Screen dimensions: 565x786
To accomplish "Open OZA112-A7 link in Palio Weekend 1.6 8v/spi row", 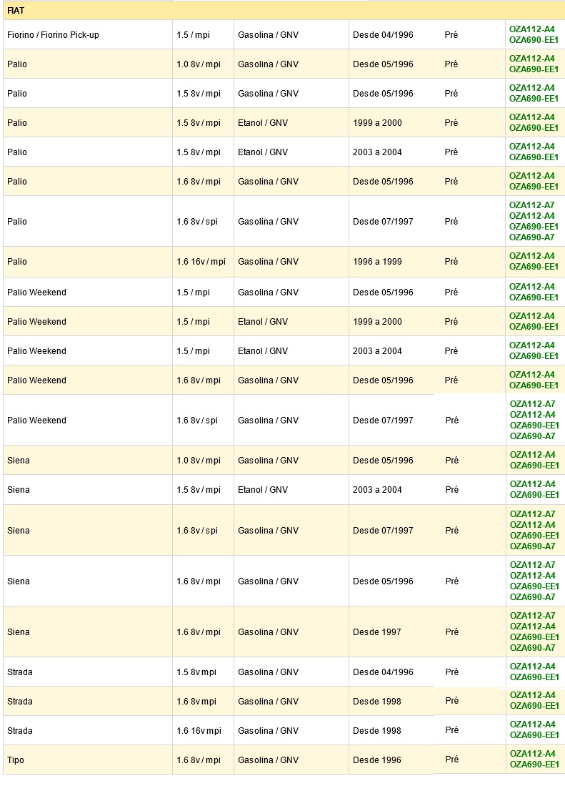I will pyautogui.click(x=532, y=404).
